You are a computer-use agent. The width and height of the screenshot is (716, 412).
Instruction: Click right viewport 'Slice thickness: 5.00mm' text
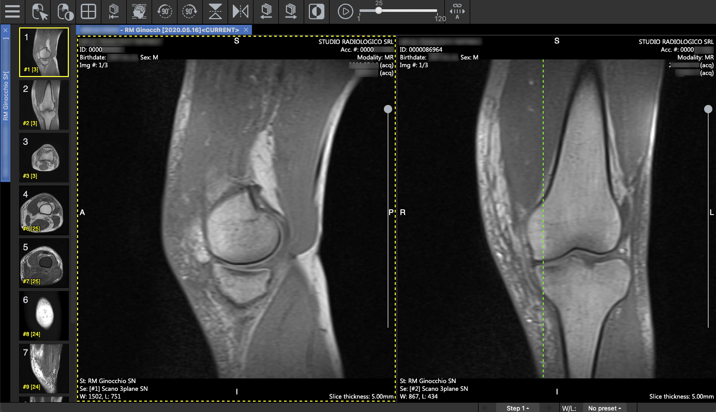pyautogui.click(x=682, y=396)
